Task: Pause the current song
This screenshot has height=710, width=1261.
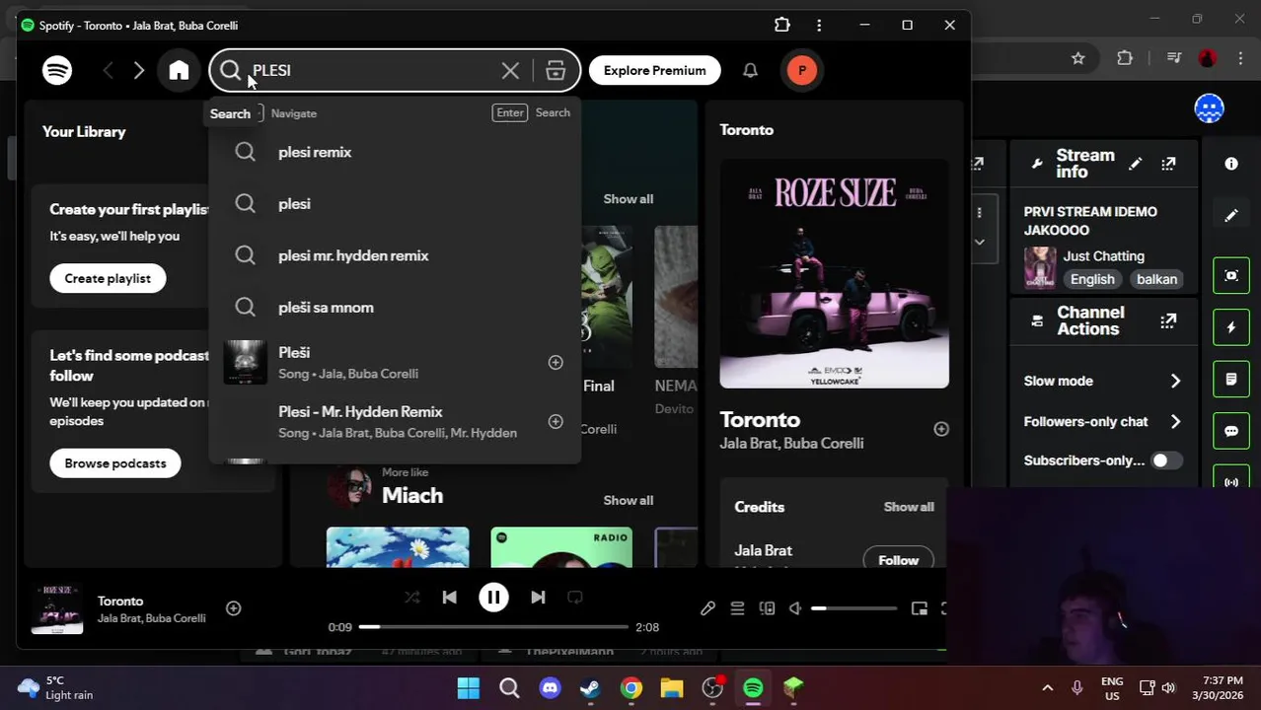Action: tap(493, 597)
